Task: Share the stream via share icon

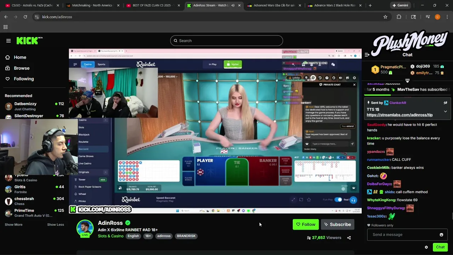Action: pos(349,238)
